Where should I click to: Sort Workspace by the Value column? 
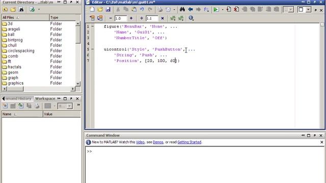[x=62, y=114]
